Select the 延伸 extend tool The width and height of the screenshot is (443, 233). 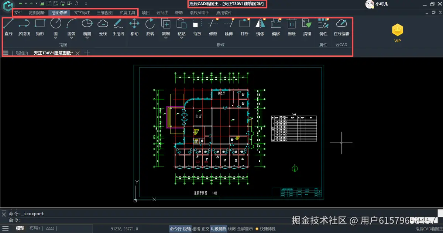tap(229, 27)
